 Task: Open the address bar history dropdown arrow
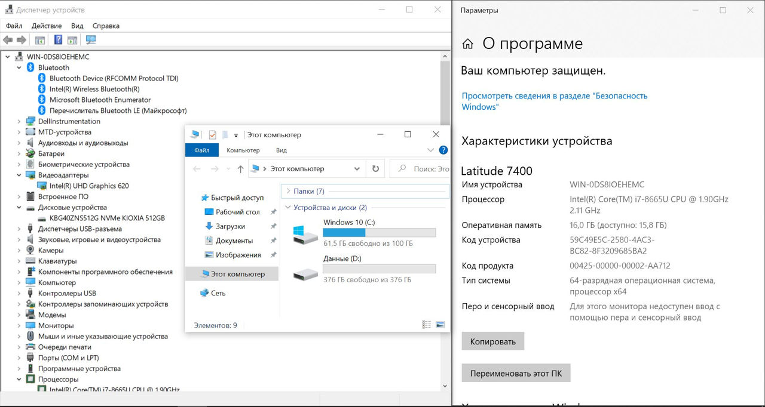pyautogui.click(x=357, y=169)
